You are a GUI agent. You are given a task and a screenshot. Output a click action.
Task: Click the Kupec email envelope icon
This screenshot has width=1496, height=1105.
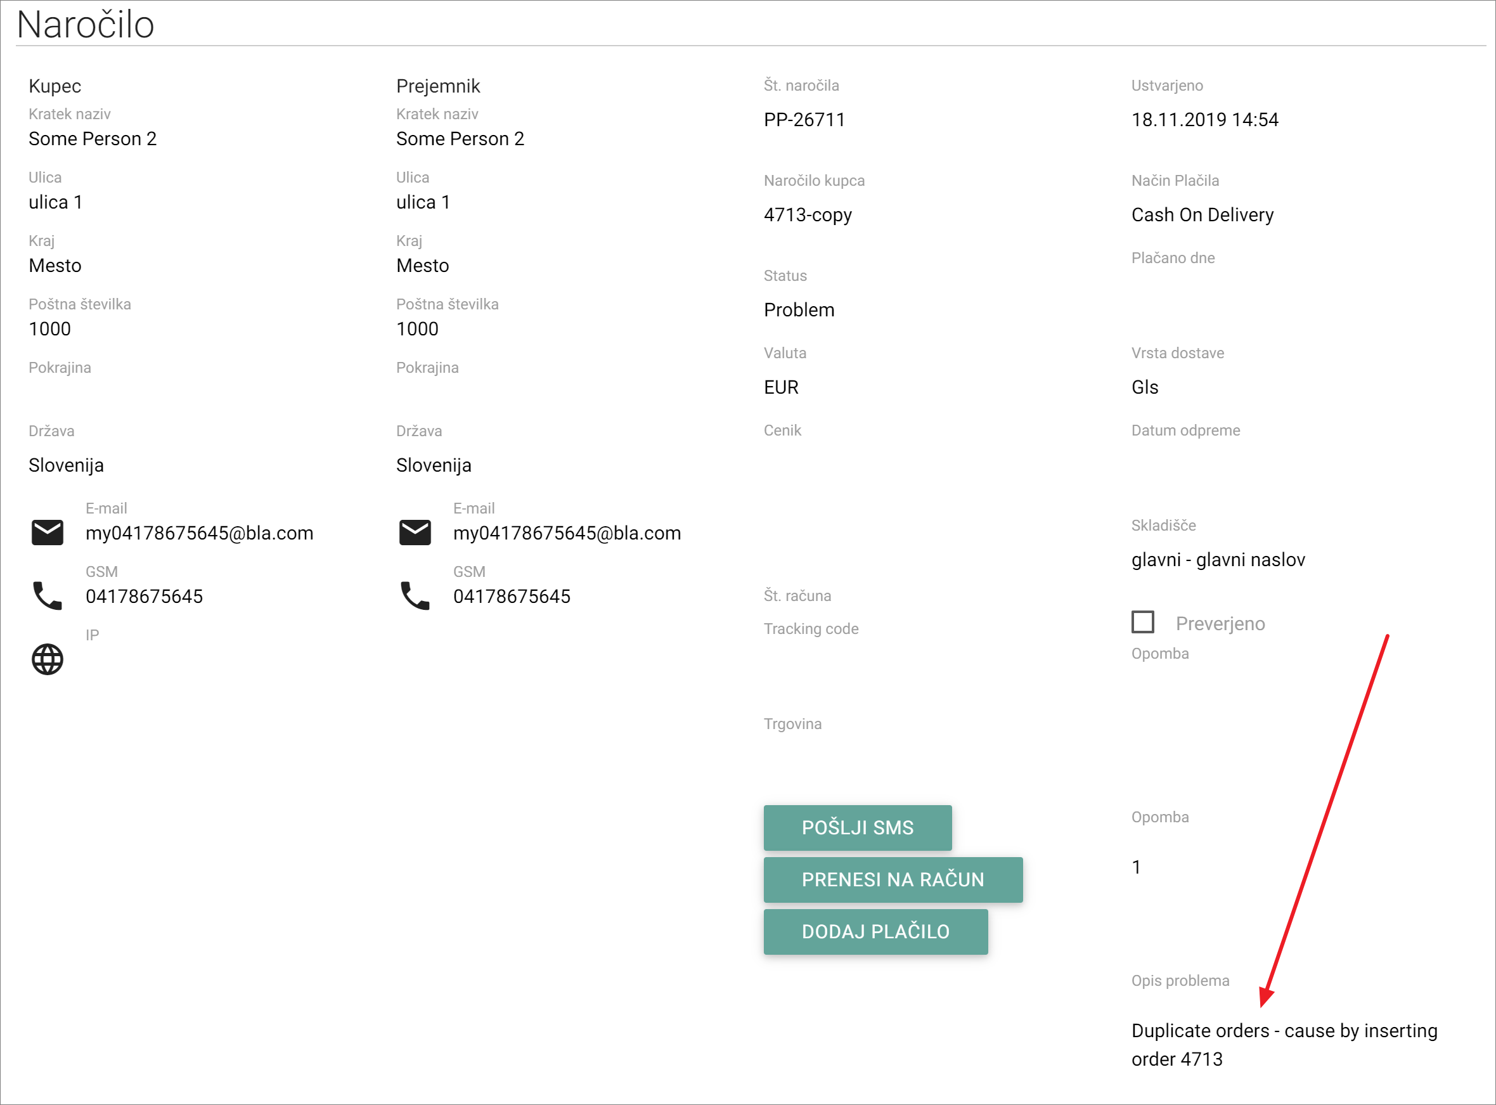pos(48,533)
